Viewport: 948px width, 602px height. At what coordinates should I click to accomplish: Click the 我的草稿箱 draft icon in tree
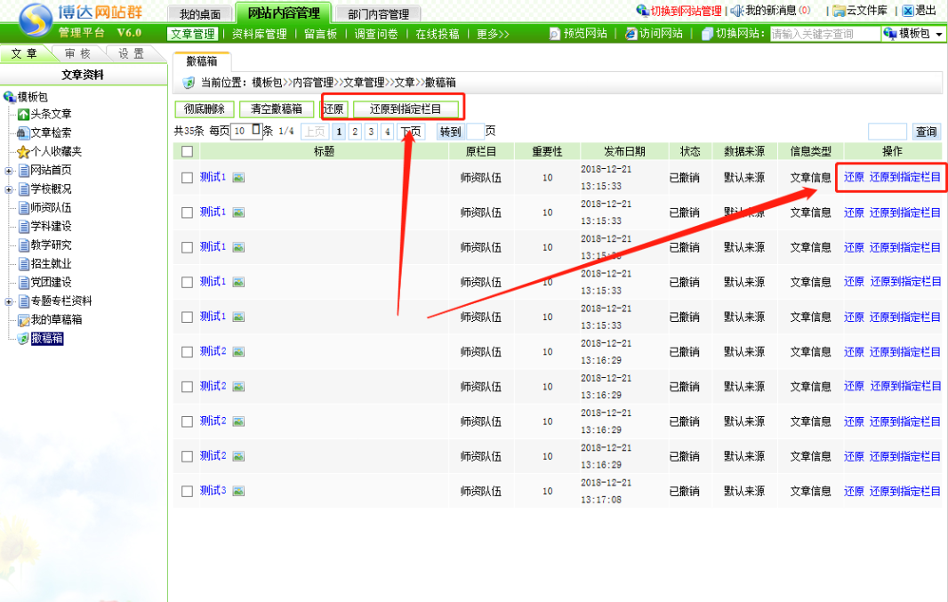(24, 320)
